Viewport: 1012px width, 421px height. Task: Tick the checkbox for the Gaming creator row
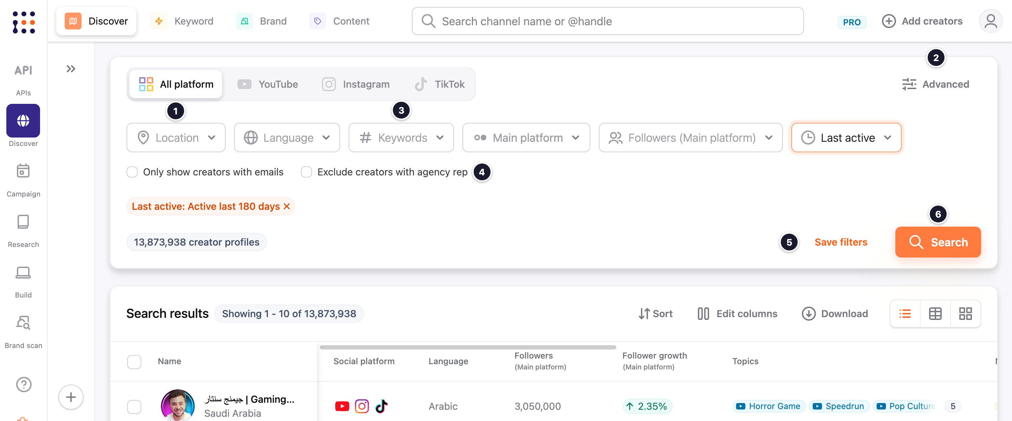(x=134, y=407)
